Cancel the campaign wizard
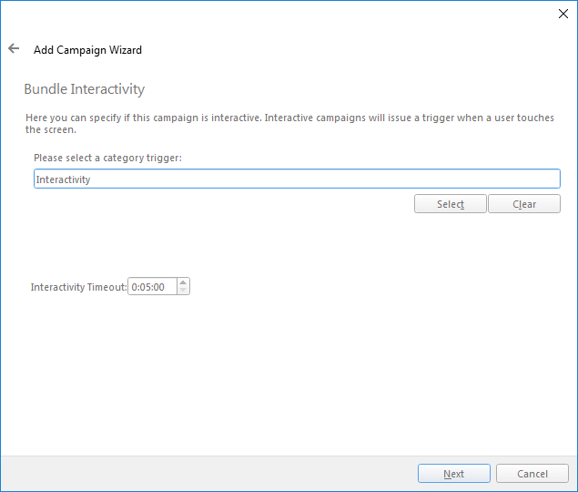This screenshot has height=492, width=578. (x=532, y=474)
